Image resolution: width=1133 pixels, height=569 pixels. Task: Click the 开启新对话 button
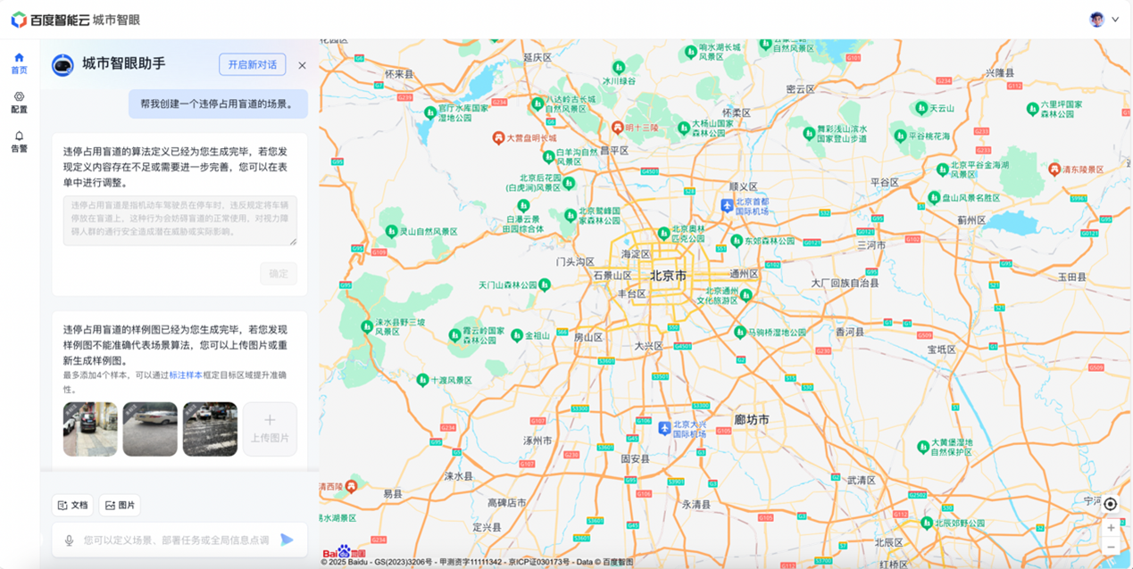pyautogui.click(x=252, y=64)
